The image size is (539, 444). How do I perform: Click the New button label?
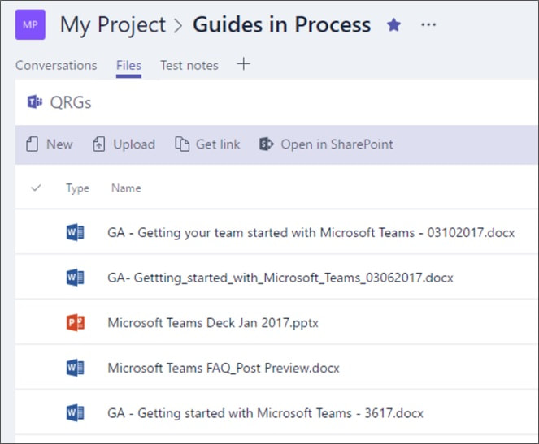[x=59, y=144]
